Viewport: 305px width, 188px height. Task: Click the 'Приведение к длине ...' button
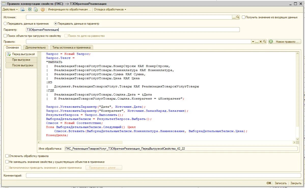point(104,168)
